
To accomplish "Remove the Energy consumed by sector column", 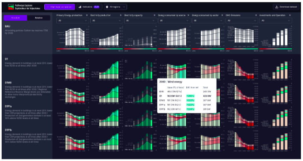I will pos(222,15).
